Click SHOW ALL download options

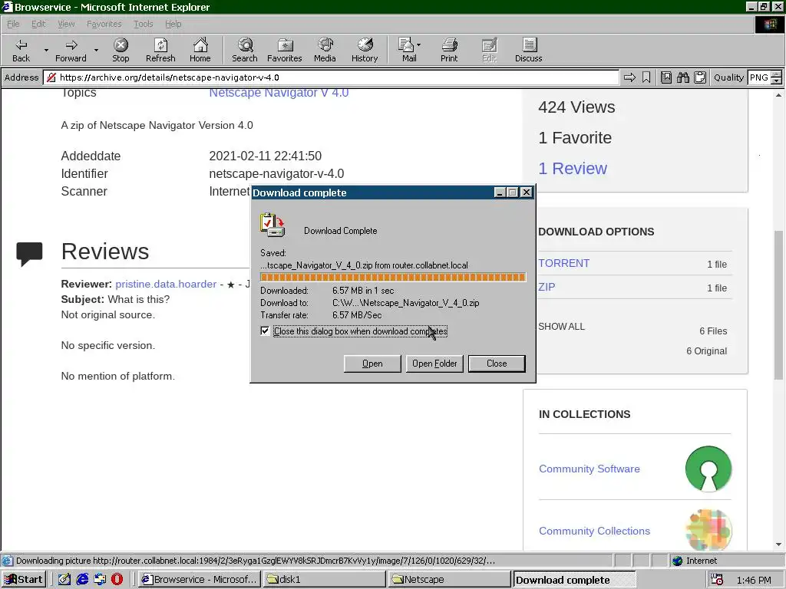click(x=561, y=327)
